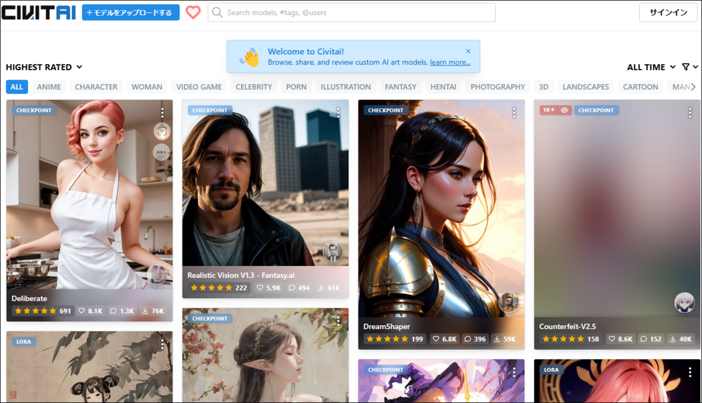Click the red heart support icon
702x403 pixels.
[x=193, y=12]
